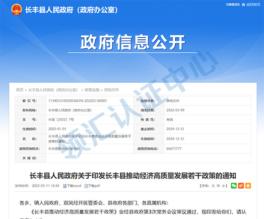The height and width of the screenshot is (219, 264).
Task: Click the article title heading
Action: coord(133,176)
